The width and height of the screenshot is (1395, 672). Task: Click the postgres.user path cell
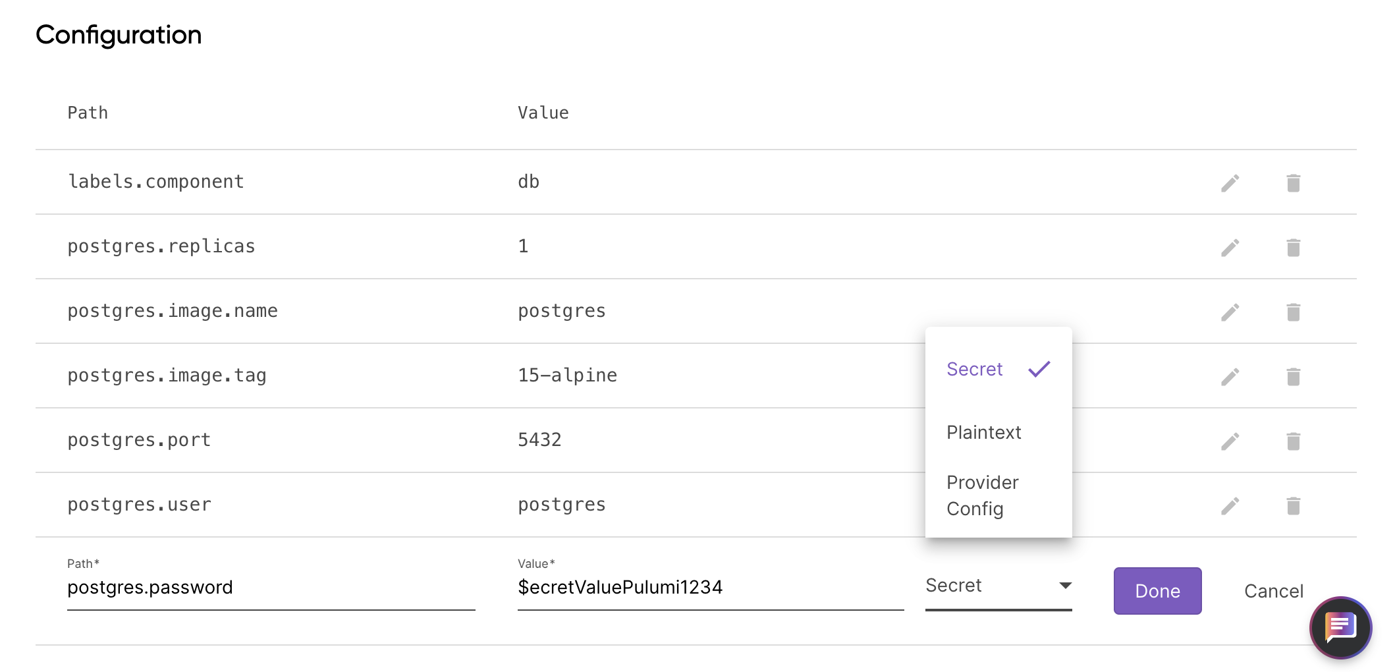[x=139, y=505]
